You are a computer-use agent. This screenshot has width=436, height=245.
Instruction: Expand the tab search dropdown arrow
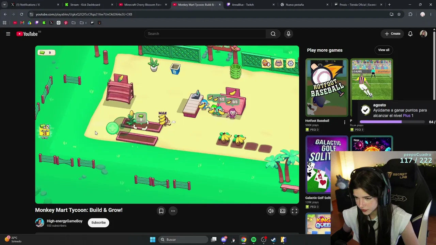4,5
